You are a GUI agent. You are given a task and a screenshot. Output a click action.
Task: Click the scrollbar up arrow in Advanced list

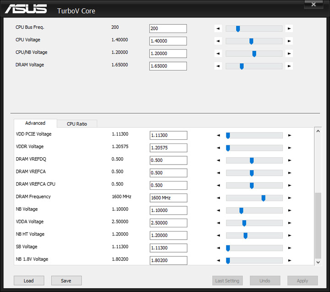(x=318, y=131)
